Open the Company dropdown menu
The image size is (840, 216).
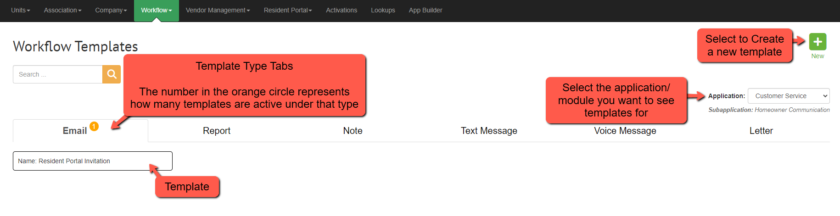coord(111,10)
